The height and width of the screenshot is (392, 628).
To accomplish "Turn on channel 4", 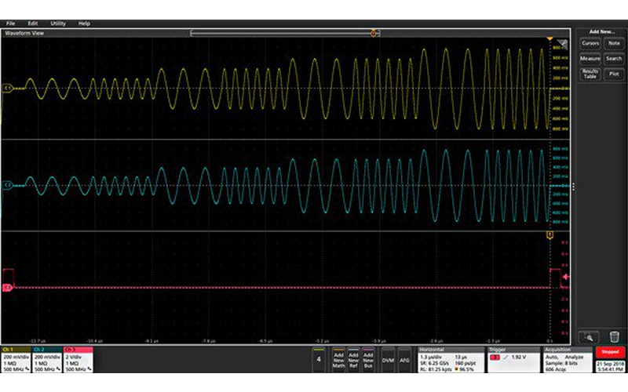I will click(x=319, y=360).
